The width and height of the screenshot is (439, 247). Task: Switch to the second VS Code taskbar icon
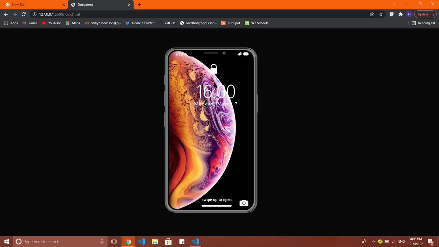coord(195,242)
